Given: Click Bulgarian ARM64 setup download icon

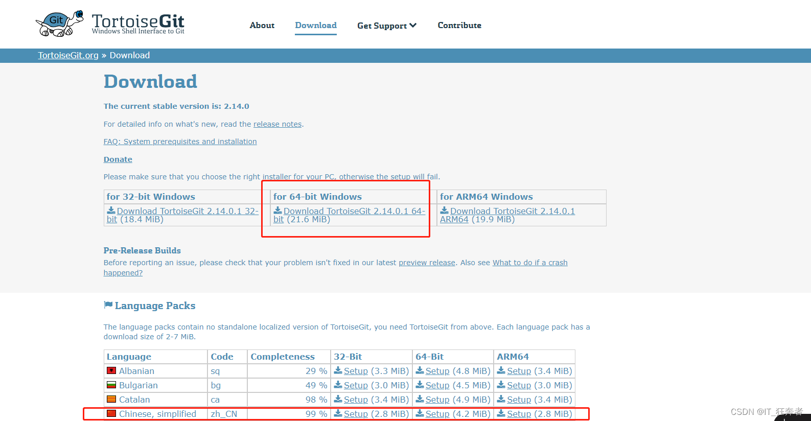Looking at the screenshot, I should click(x=501, y=385).
